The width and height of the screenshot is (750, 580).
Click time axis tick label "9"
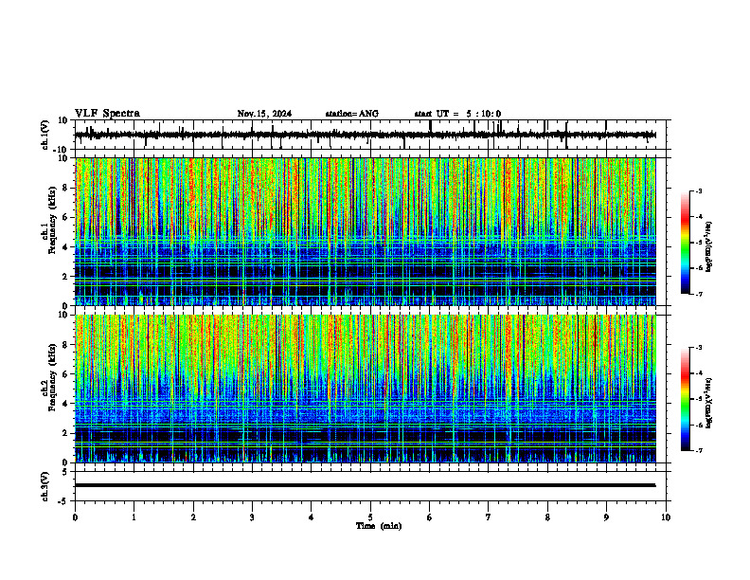tap(606, 517)
